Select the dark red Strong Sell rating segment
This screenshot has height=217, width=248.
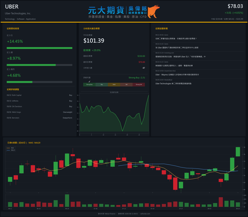pos(139,85)
